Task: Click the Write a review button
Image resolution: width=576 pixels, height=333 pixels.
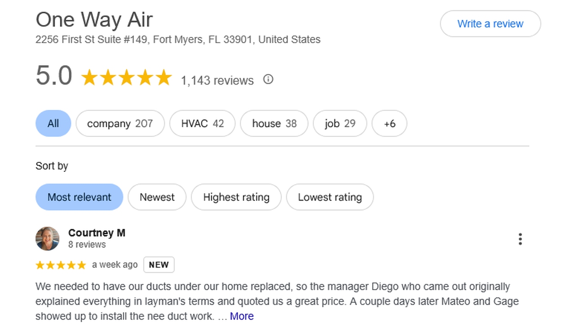Action: [490, 24]
